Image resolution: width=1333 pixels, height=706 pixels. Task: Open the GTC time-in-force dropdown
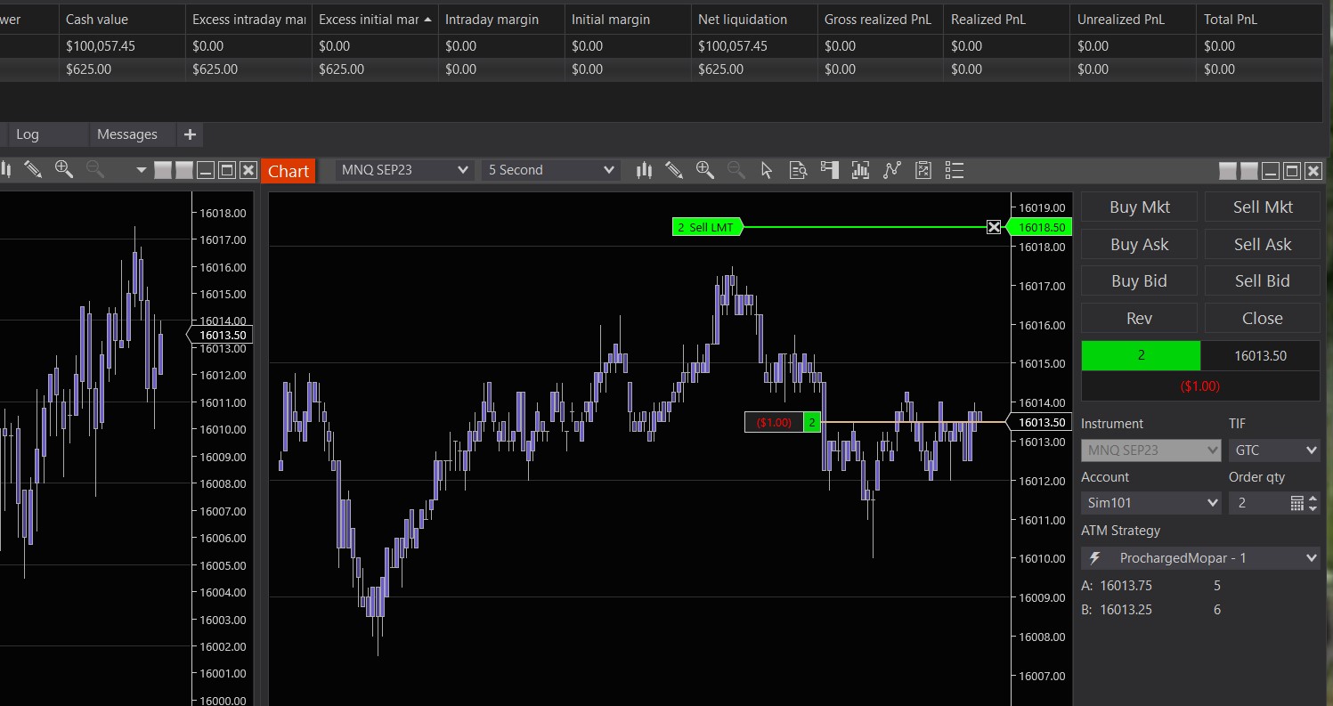1273,450
